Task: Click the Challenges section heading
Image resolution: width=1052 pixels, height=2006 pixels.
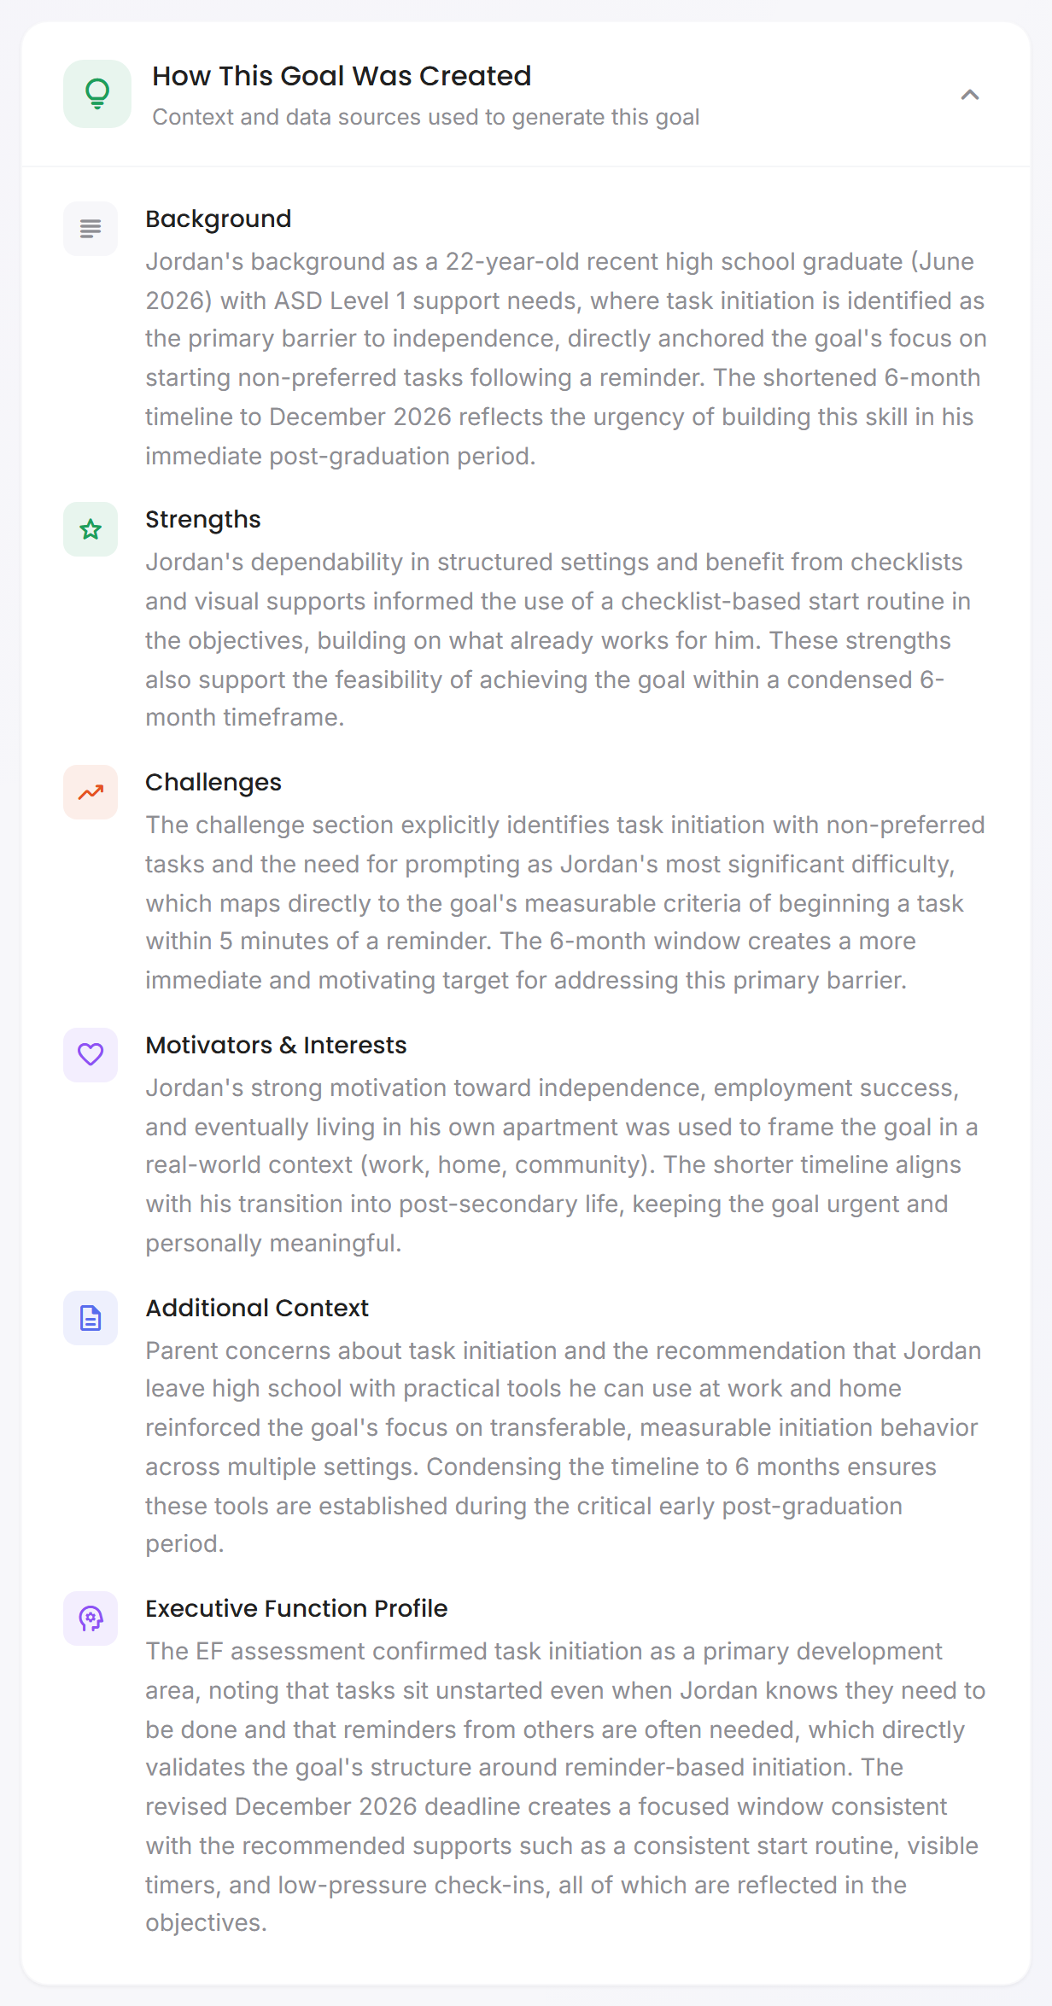Action: (x=213, y=783)
